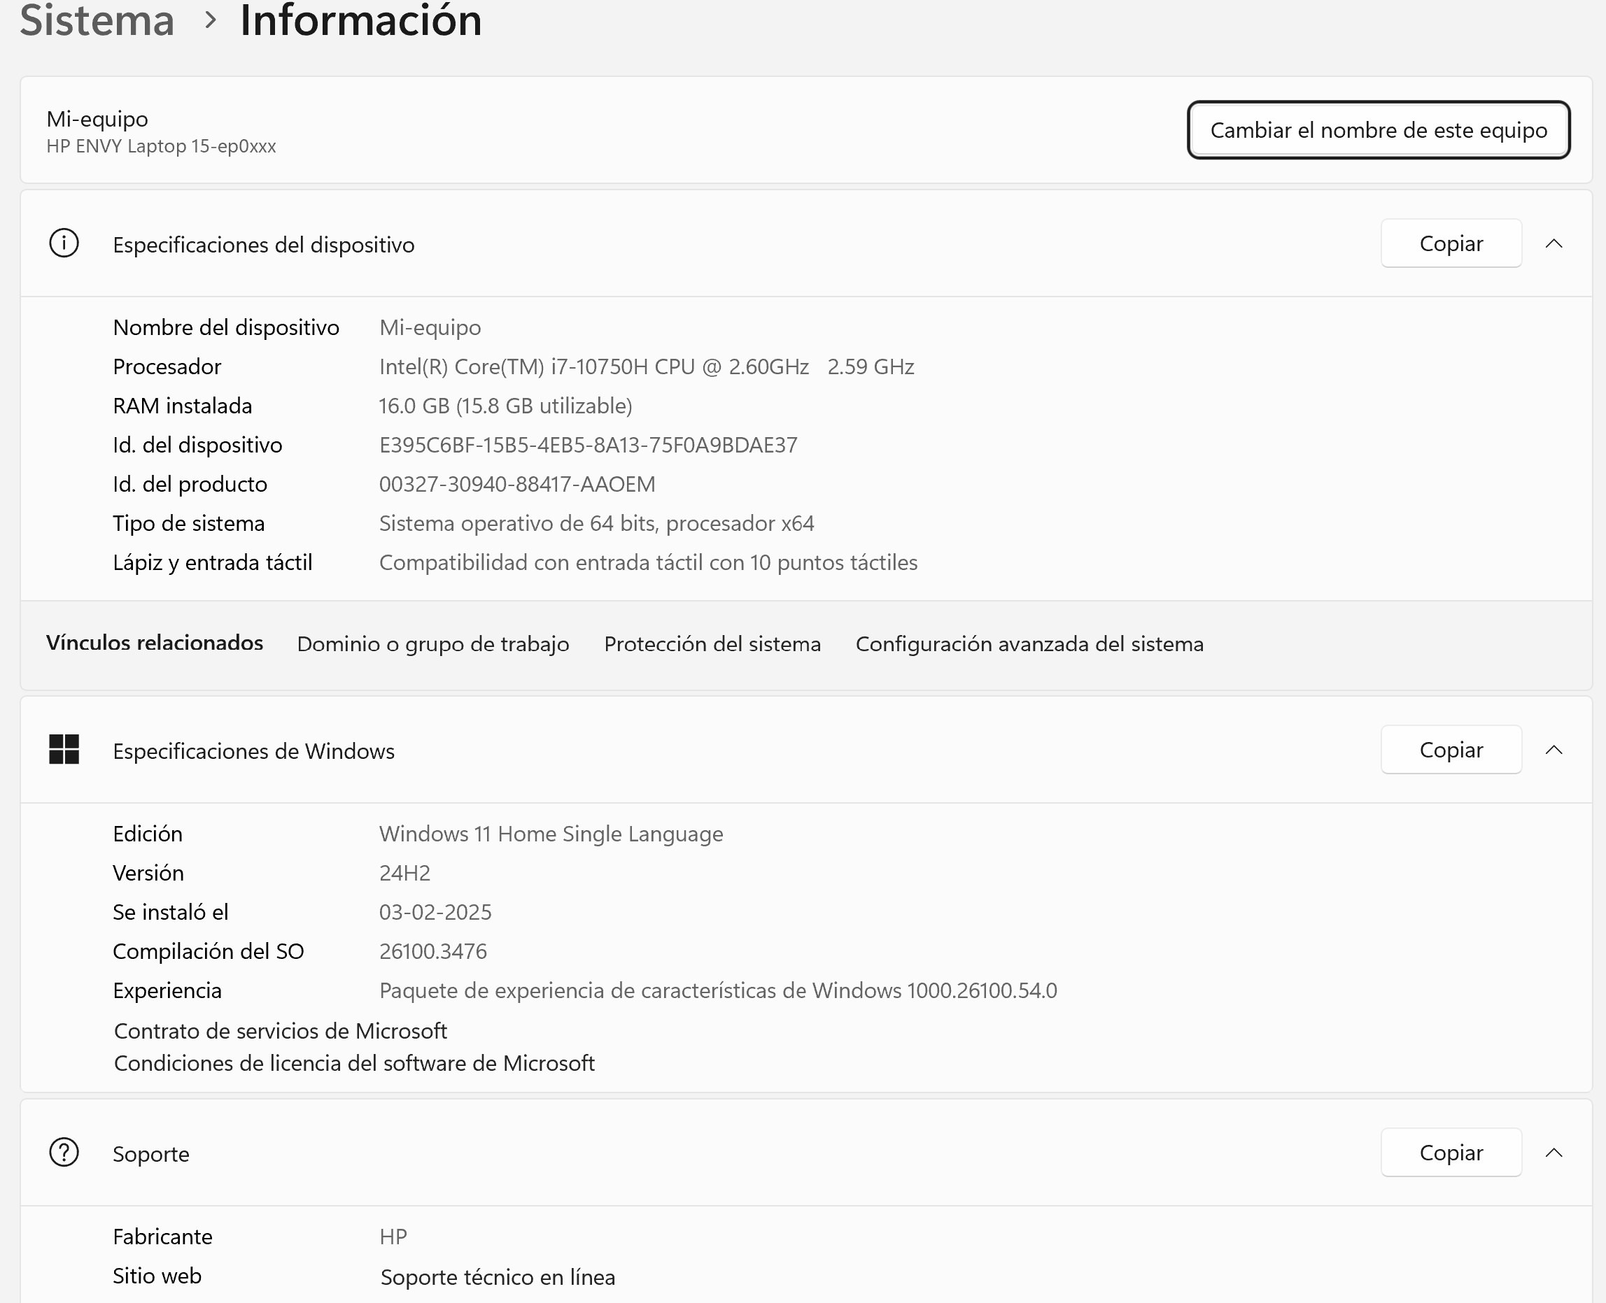The width and height of the screenshot is (1606, 1303).
Task: Click the Vínculos relacionados label
Action: click(x=155, y=643)
